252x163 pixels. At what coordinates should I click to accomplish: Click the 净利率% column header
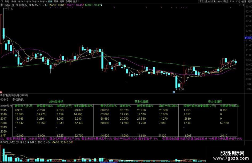125,106
